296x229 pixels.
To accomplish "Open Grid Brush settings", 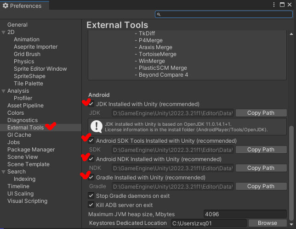I will [27, 54].
